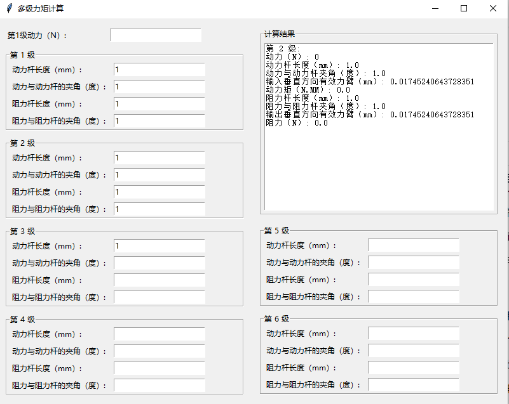This screenshot has width=509, height=404.
Task: Click 第 5 级 动力杆长度 input box
Action: click(414, 245)
